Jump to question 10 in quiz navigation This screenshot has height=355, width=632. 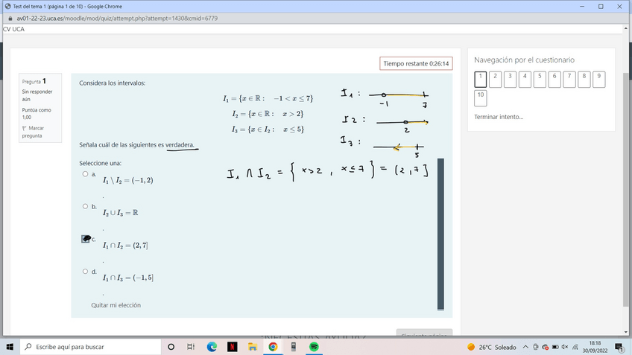coord(481,97)
